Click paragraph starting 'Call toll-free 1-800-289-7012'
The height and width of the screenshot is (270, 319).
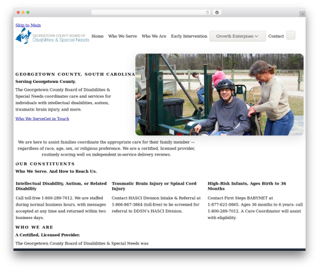(x=61, y=208)
